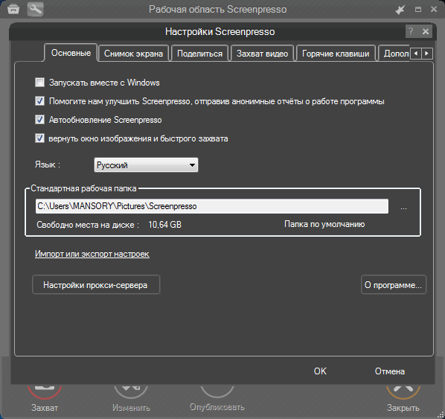This screenshot has height=419, width=445.
Task: Switch to the Основные tab
Action: 71,53
